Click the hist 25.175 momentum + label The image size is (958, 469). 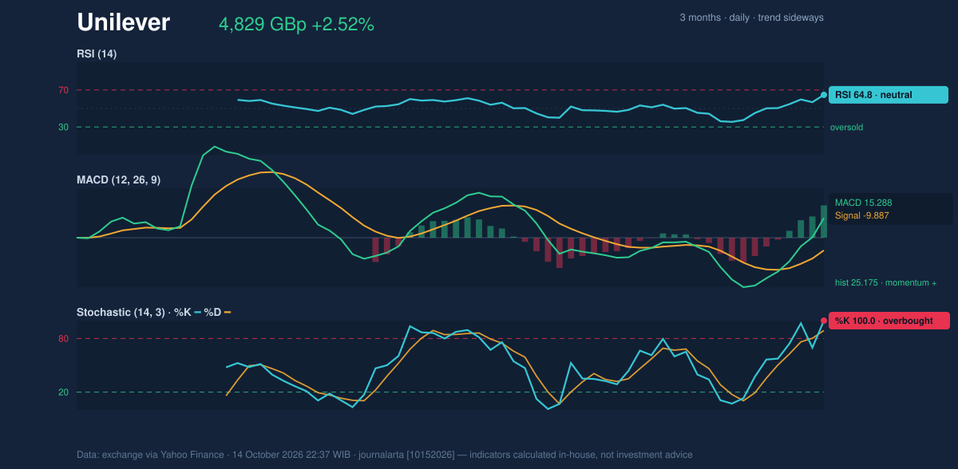886,282
